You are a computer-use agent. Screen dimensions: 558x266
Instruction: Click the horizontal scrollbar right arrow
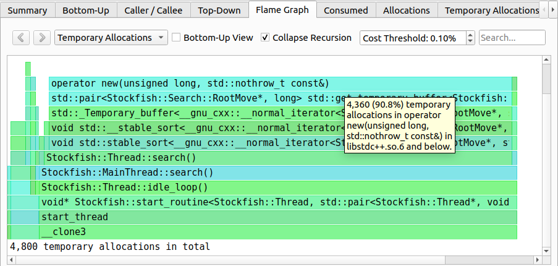coord(538,260)
